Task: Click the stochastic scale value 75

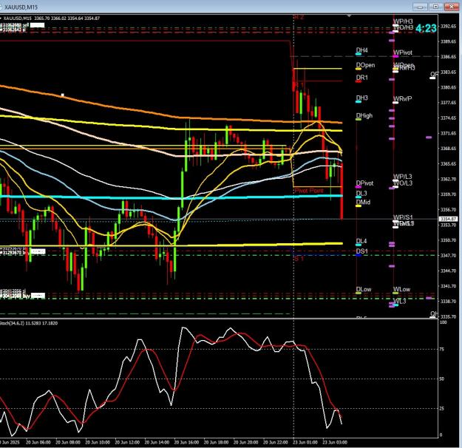Action: coord(441,349)
